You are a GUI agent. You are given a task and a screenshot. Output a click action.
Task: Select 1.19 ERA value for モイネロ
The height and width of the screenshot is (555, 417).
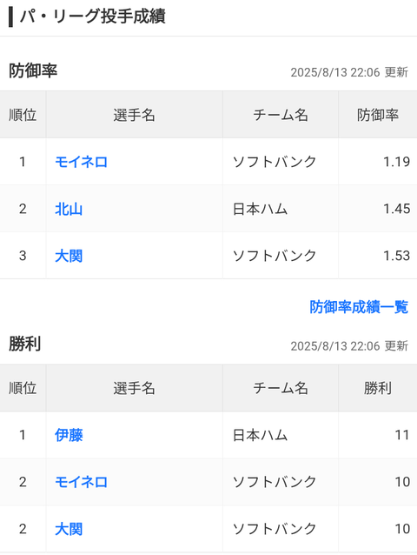[396, 162]
